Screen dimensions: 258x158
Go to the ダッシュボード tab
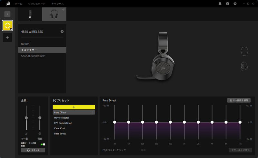click(x=36, y=4)
